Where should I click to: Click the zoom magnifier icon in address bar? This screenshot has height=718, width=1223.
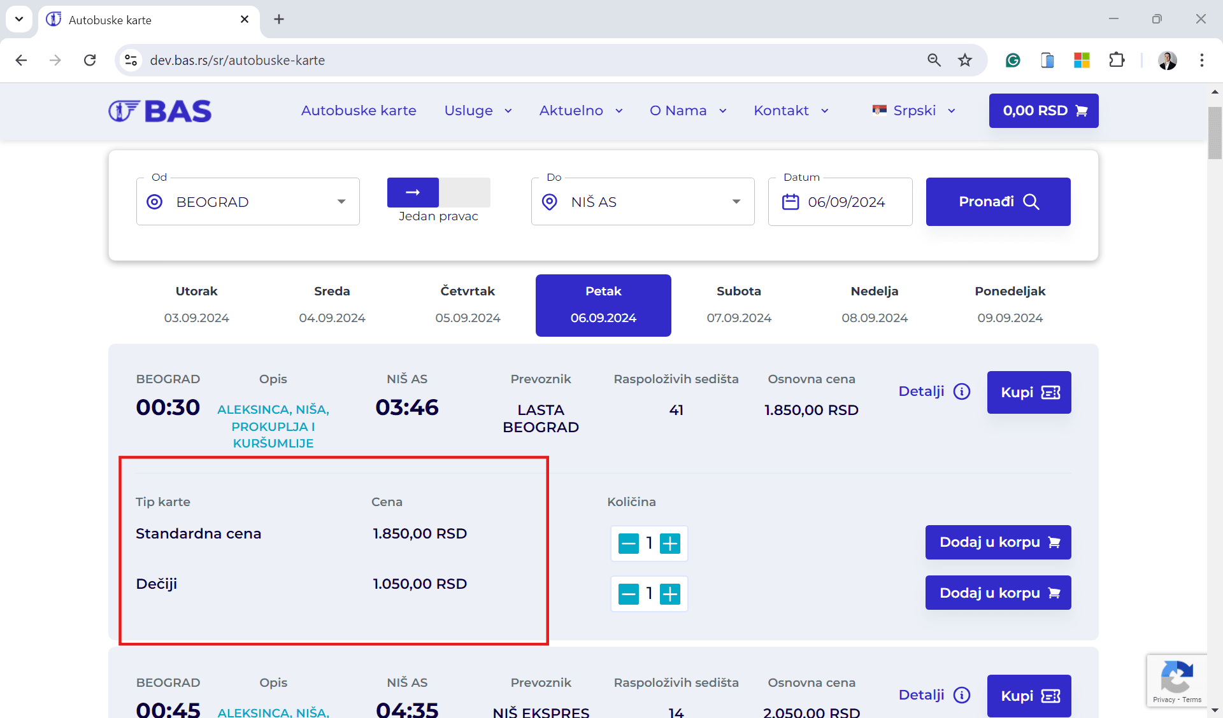click(934, 60)
